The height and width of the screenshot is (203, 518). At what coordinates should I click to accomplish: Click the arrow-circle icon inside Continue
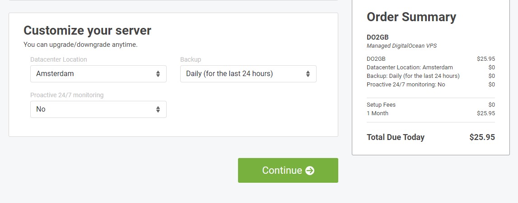[310, 171]
